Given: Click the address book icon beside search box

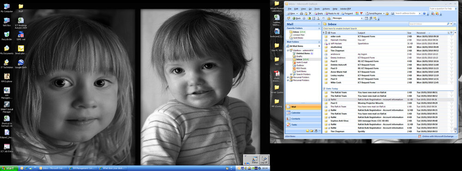Looking at the screenshot, I should [x=392, y=13].
